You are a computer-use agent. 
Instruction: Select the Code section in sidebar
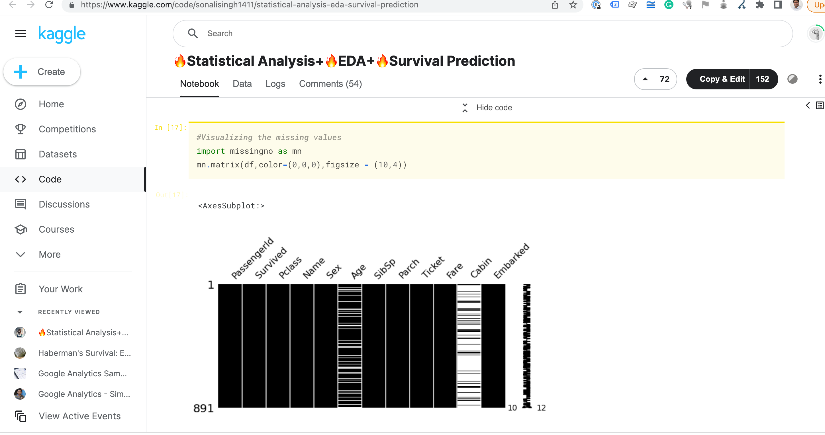pos(20,179)
